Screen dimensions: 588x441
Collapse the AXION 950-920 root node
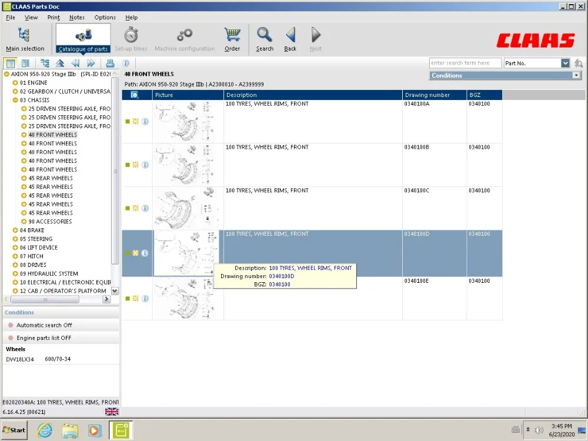point(6,74)
